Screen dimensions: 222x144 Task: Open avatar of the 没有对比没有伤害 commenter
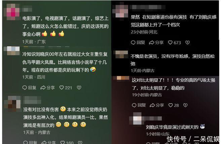[12, 104]
